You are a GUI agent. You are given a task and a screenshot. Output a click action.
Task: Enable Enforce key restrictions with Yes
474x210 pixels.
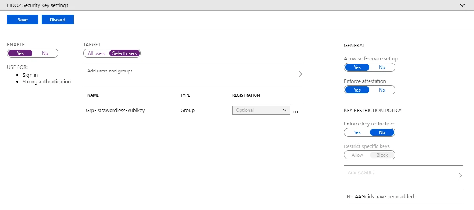click(357, 132)
